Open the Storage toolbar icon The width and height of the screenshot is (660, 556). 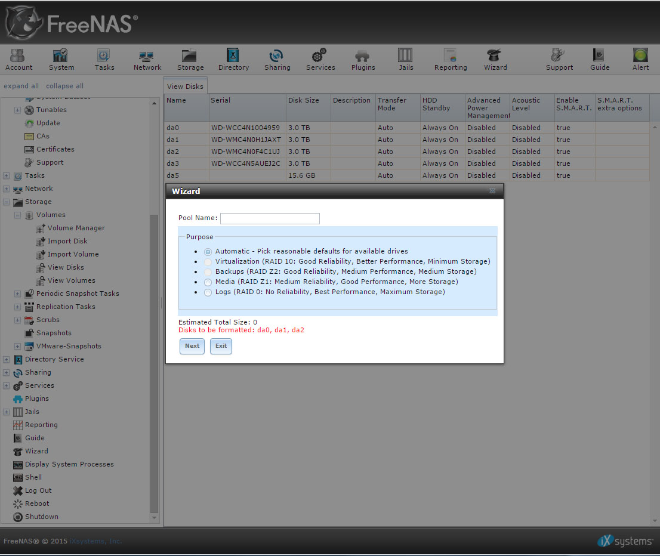(x=190, y=59)
